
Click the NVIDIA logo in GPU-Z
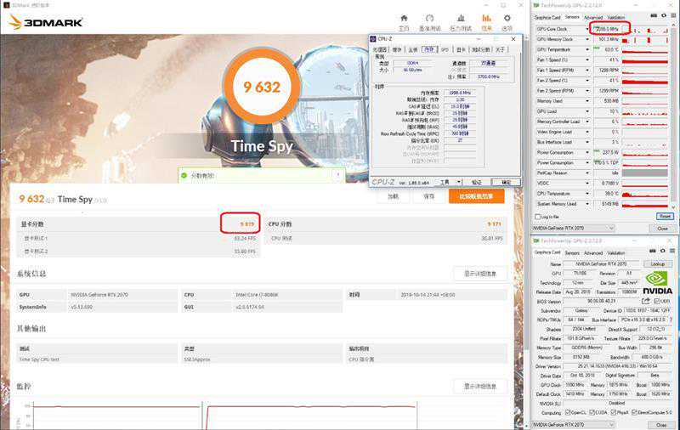(657, 282)
